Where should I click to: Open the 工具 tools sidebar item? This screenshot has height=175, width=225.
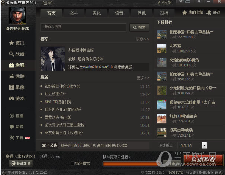point(17,138)
